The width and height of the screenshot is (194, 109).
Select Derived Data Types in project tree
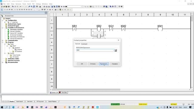click(x=14, y=24)
